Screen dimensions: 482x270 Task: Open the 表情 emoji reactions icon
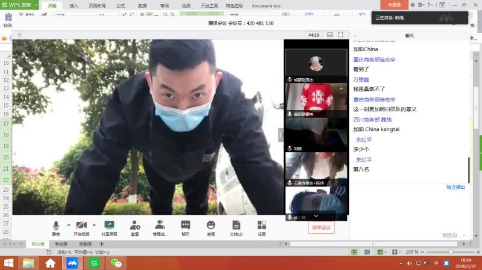click(x=211, y=227)
